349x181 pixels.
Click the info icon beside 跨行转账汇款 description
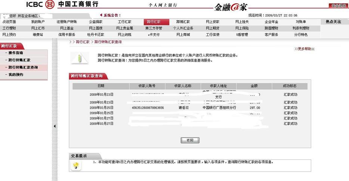[x=79, y=57]
